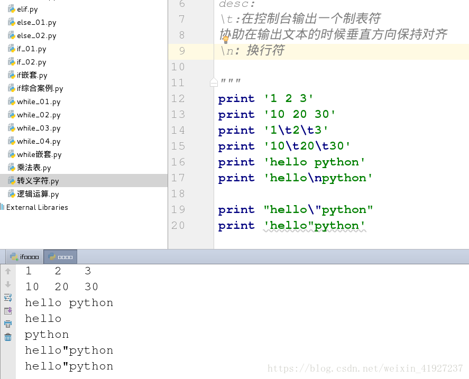469x379 pixels.
Task: Open if嵌套.py file
Action: point(32,75)
